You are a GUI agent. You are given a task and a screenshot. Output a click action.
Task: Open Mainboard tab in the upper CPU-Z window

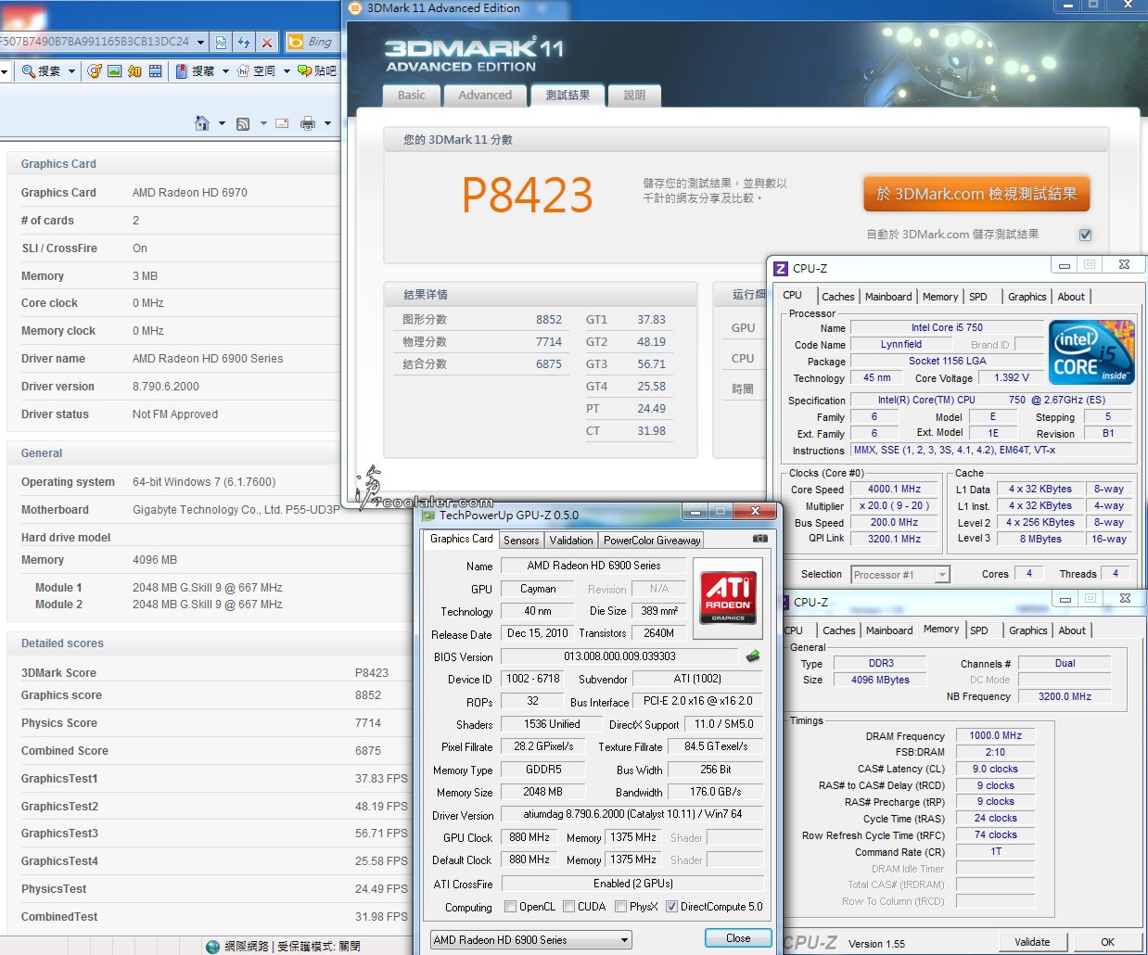(888, 297)
